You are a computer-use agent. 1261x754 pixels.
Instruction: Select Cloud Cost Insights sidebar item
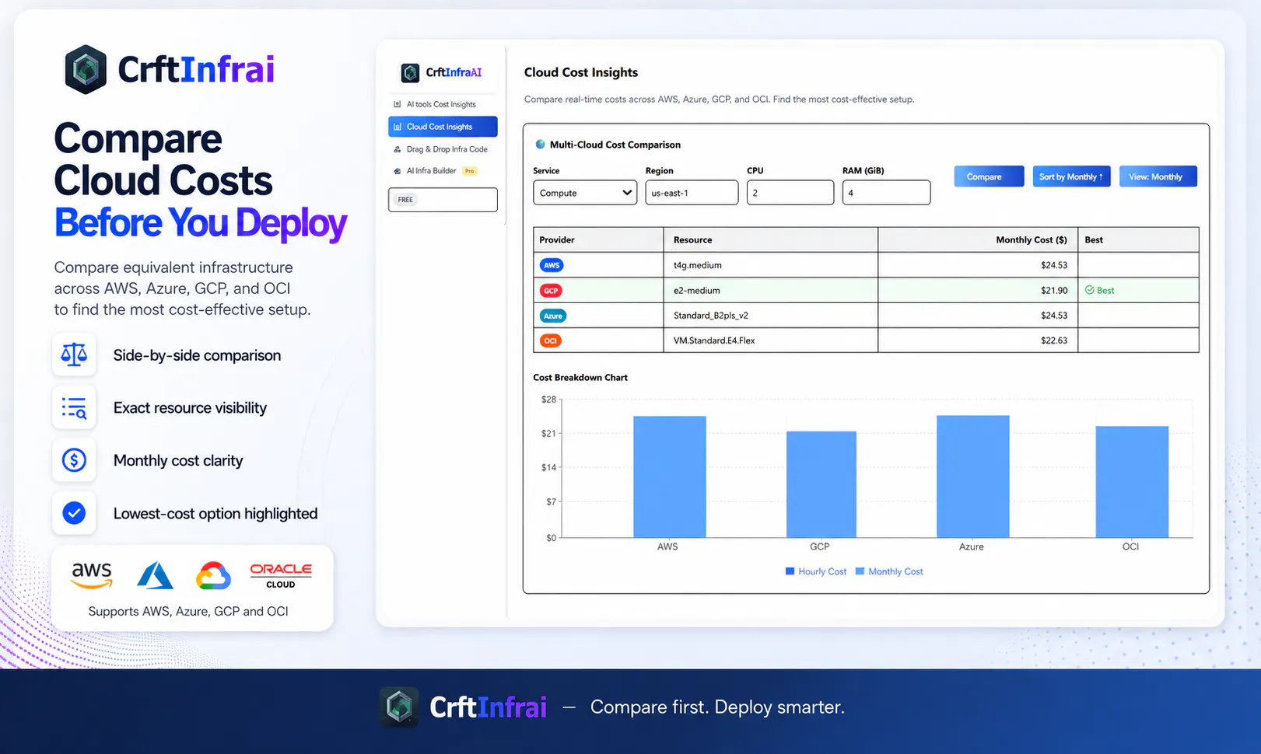(443, 127)
